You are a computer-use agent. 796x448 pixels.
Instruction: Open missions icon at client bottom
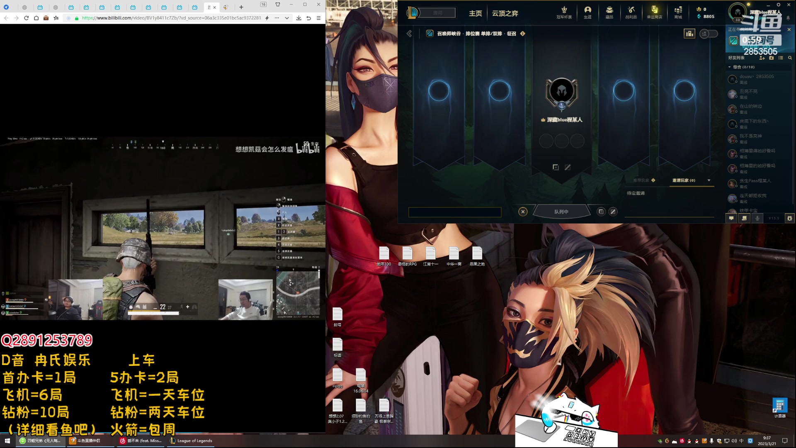coord(744,218)
